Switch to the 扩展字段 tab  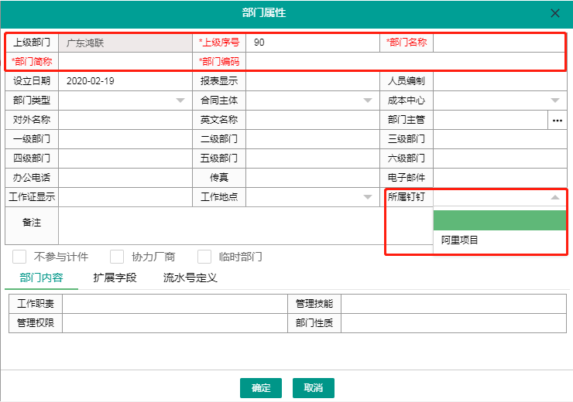(115, 278)
